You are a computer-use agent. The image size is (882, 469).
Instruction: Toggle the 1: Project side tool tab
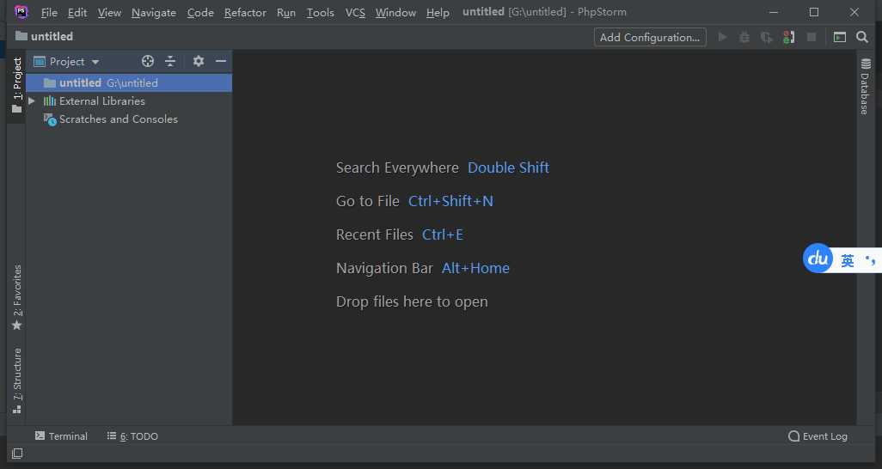[17, 86]
